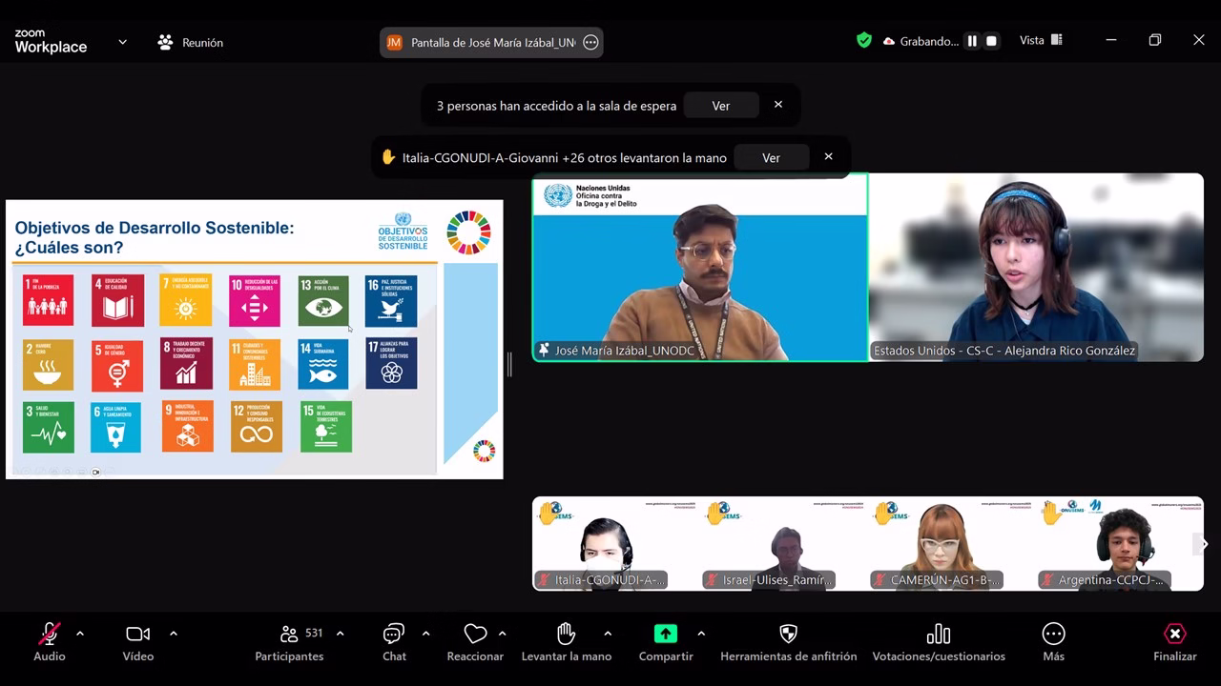Viewport: 1221px width, 686px height.
Task: Click the green Compartir screen share icon
Action: coord(665,635)
